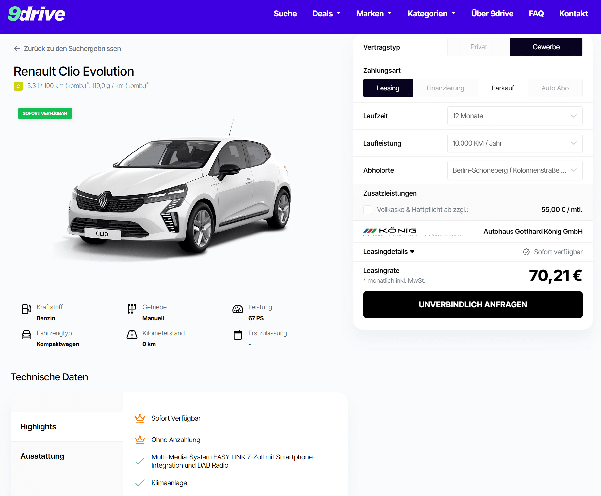The width and height of the screenshot is (601, 496).
Task: Tick the Vollkasko & Haftpflicht checkbox
Action: click(x=368, y=210)
